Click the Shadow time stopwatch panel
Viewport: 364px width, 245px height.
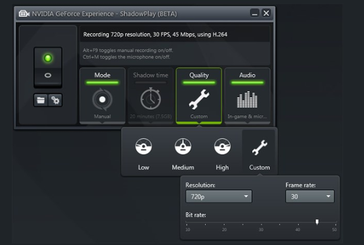[151, 95]
